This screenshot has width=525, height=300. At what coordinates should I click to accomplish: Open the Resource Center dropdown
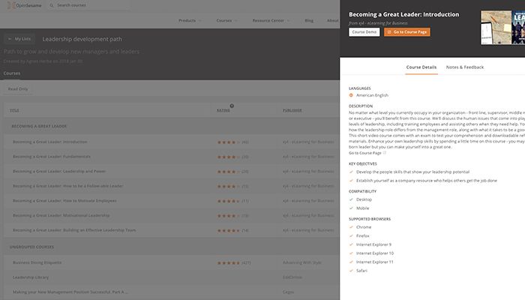pyautogui.click(x=270, y=21)
